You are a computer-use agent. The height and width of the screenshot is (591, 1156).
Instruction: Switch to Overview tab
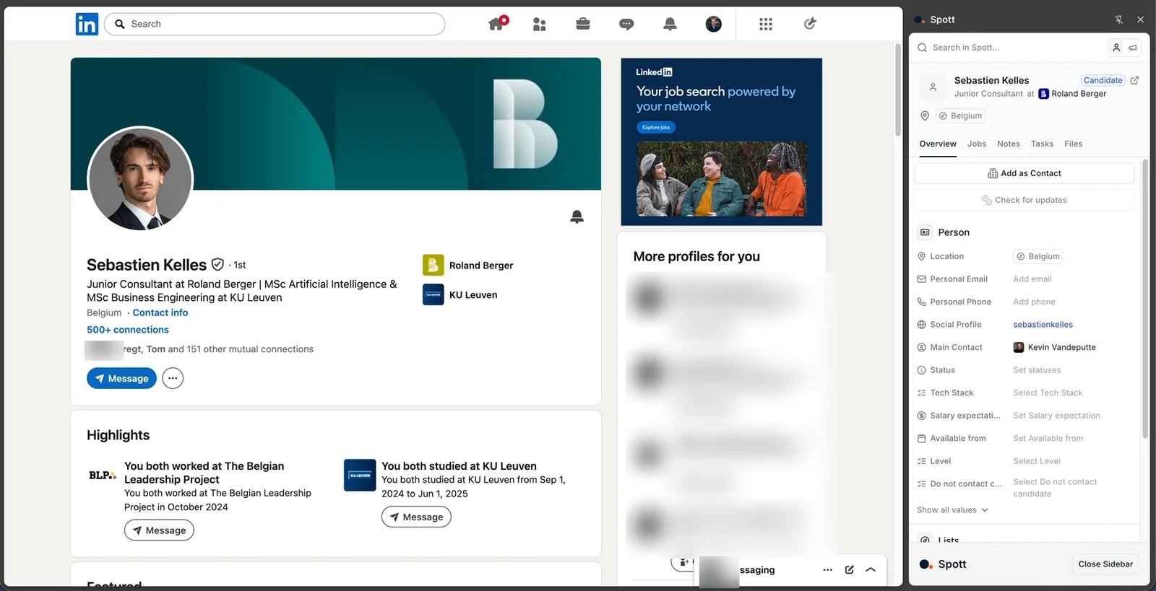tap(938, 144)
